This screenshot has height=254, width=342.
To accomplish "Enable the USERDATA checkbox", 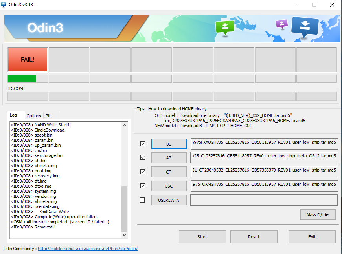I will click(142, 200).
